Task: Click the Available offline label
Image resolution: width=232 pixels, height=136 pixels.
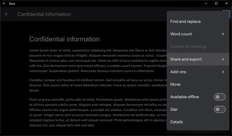Action: click(x=184, y=97)
